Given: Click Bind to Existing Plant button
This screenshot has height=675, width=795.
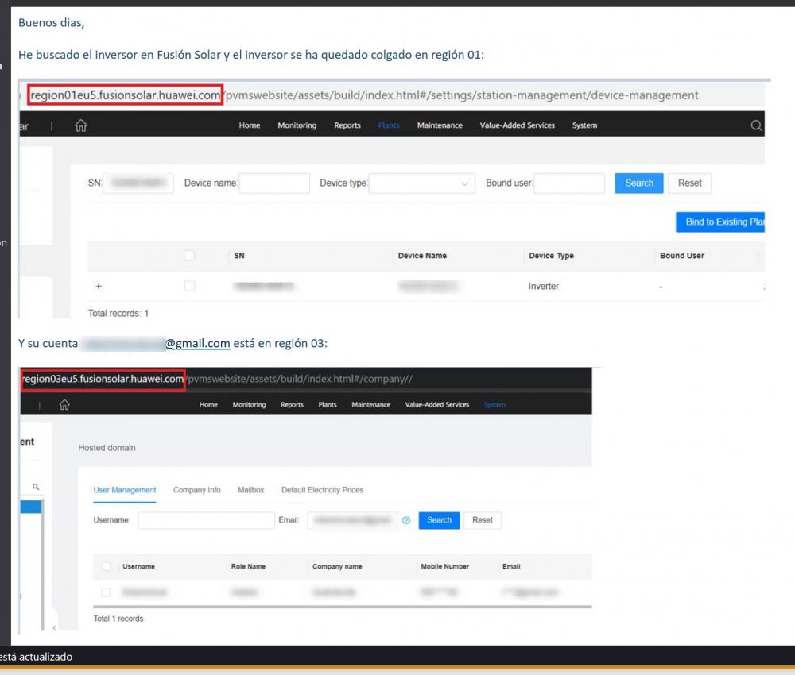Looking at the screenshot, I should [x=720, y=222].
